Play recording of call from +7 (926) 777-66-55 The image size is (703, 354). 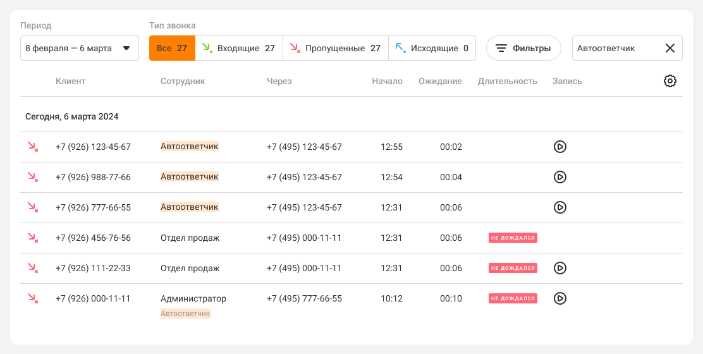pyautogui.click(x=559, y=207)
